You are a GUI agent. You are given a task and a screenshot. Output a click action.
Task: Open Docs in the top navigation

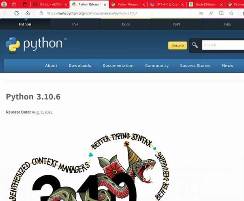126,24
